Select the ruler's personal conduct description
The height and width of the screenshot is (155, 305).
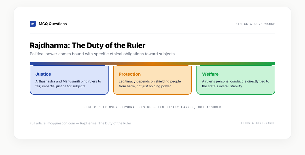pyautogui.click(x=236, y=84)
